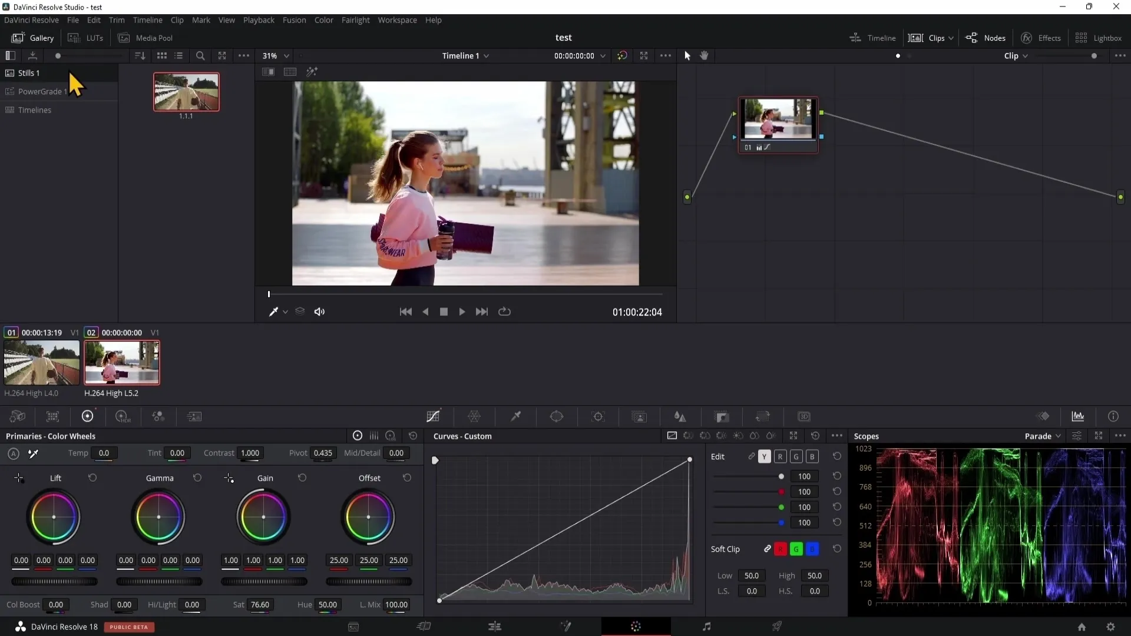Open gallery options three-dot menu
The image size is (1131, 636).
click(243, 55)
